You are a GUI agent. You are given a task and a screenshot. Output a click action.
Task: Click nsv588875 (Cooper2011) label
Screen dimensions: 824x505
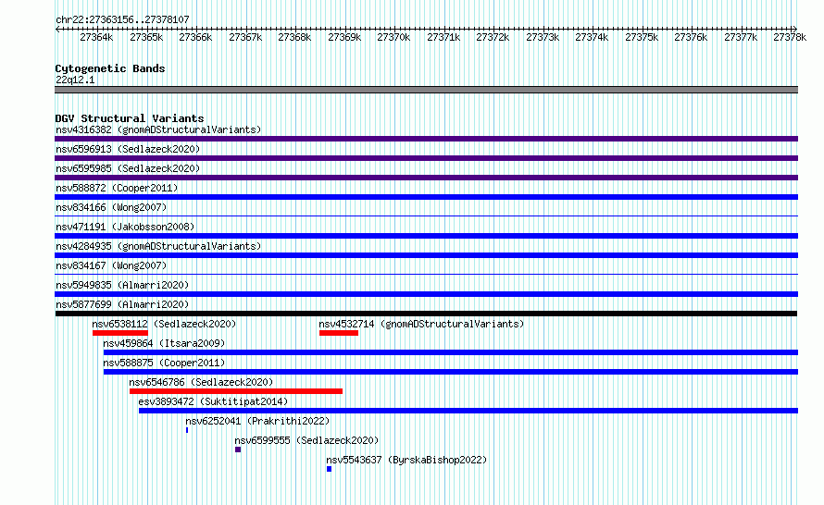(x=164, y=363)
